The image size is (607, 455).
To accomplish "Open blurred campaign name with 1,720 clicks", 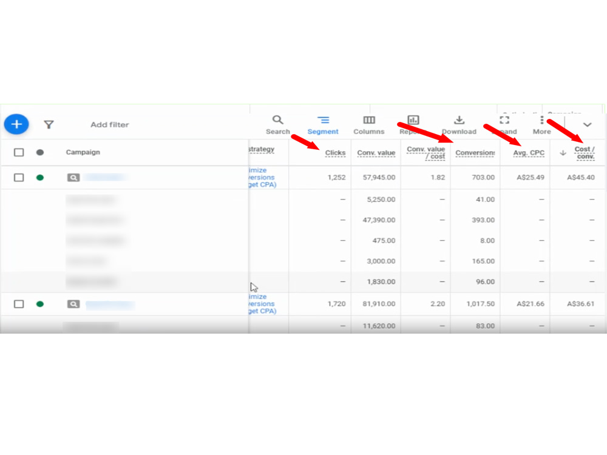I will pos(110,305).
